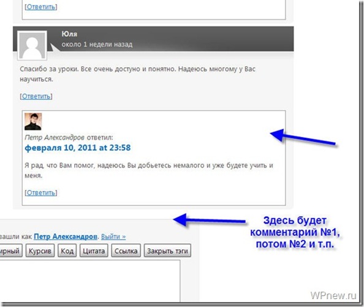Click the blue arrow pointing toward the comment form

pos(209,220)
